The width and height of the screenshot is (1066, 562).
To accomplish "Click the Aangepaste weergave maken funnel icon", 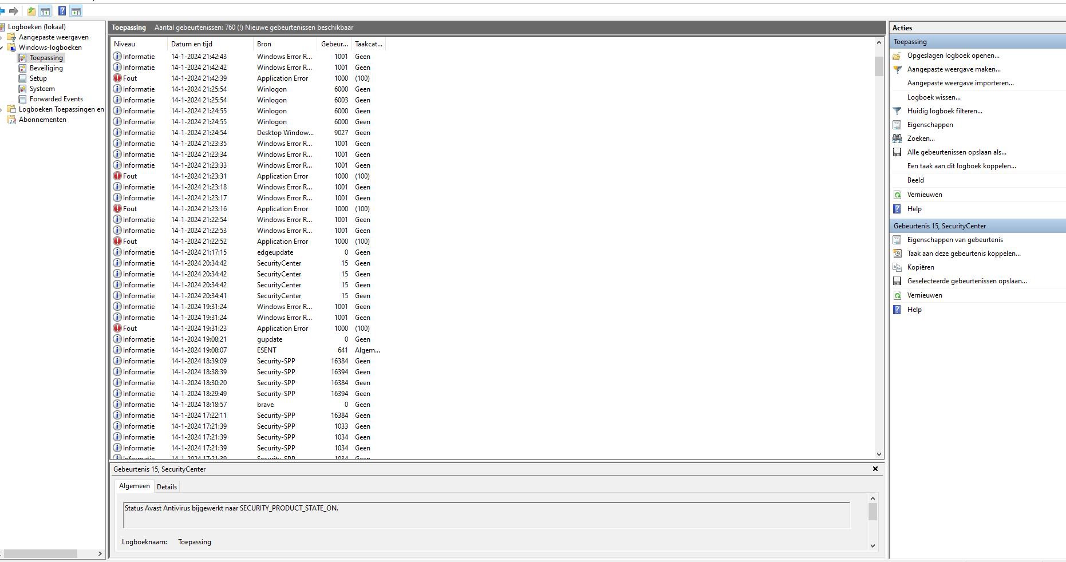I will point(897,69).
